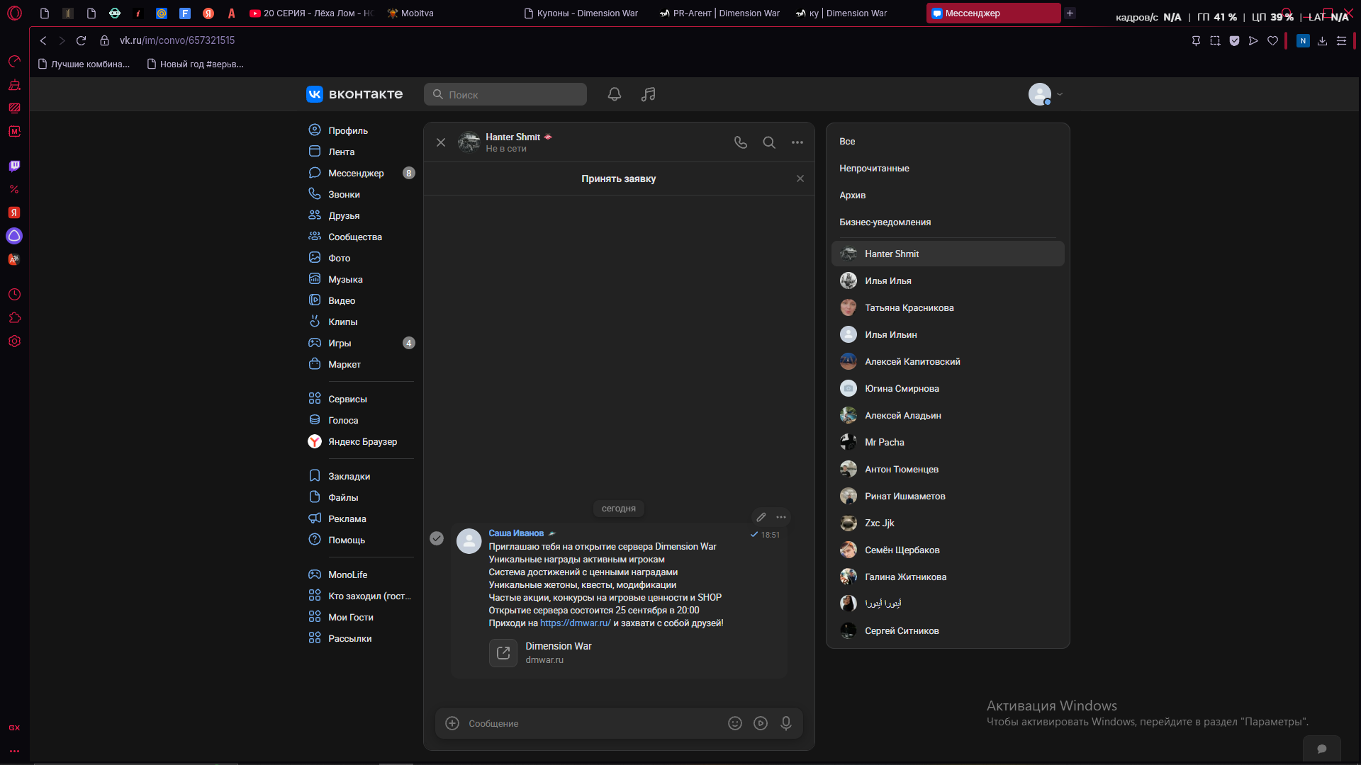Open the music player icon in header

click(649, 94)
